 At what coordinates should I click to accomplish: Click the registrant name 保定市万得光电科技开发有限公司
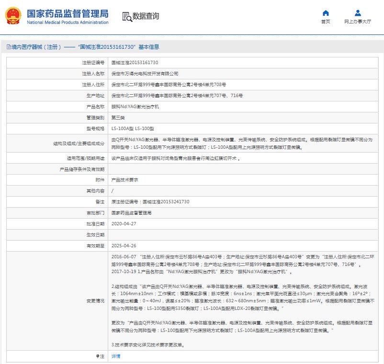(145, 74)
